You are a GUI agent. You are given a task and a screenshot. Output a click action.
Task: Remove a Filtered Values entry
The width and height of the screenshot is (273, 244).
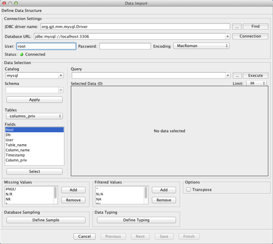click(x=164, y=200)
